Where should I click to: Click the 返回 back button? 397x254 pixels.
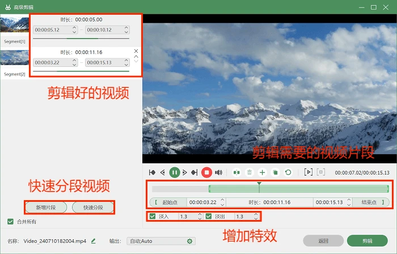323,241
